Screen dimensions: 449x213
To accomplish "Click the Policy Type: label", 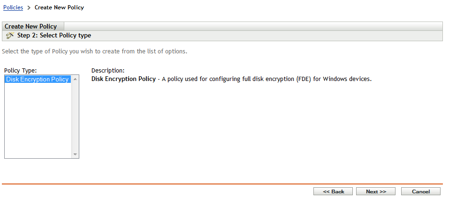I will pos(20,71).
